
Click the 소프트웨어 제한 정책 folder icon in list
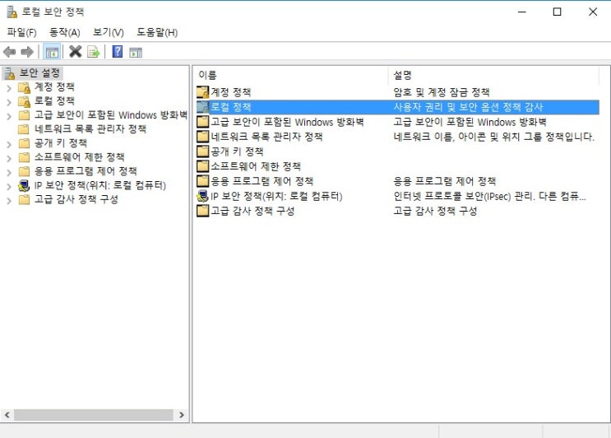[202, 166]
